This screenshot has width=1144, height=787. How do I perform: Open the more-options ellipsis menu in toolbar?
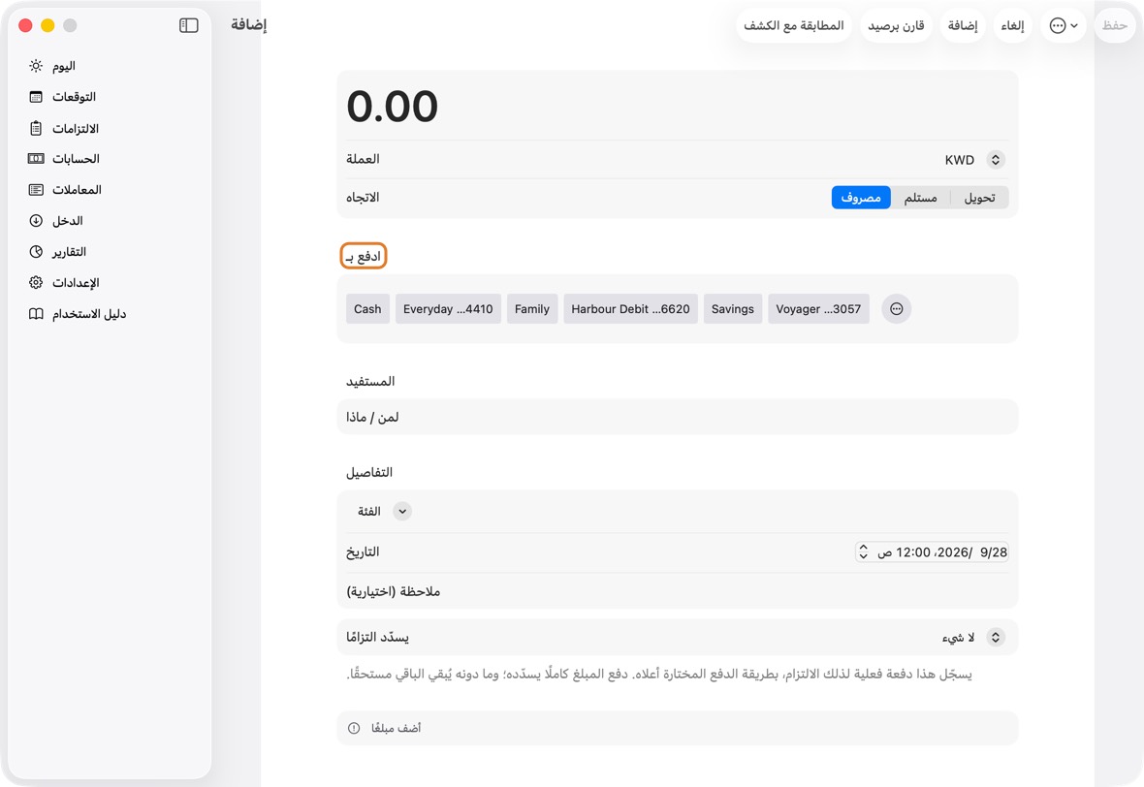click(1063, 26)
